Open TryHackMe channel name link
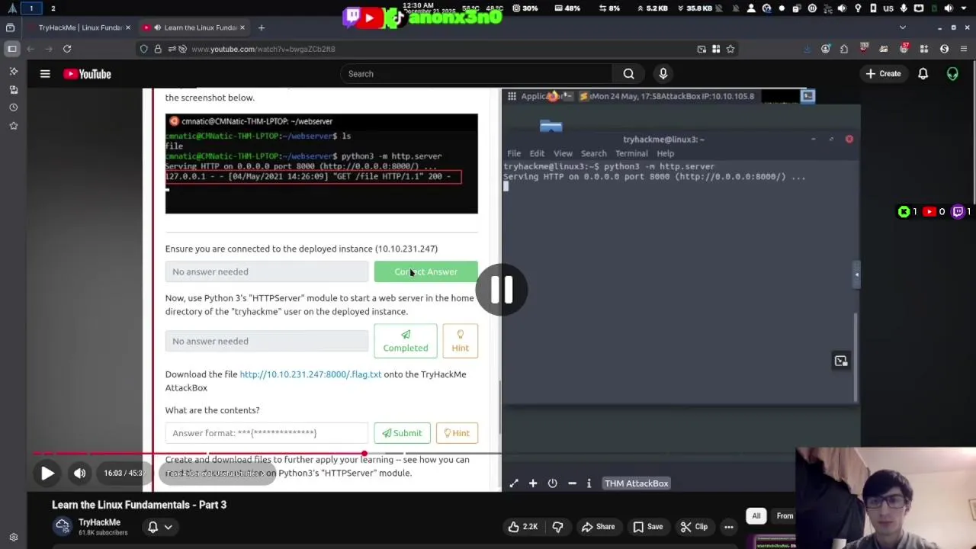The height and width of the screenshot is (549, 976). pos(99,522)
